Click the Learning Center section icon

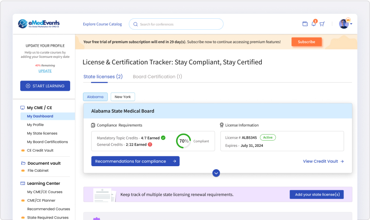[23, 183]
